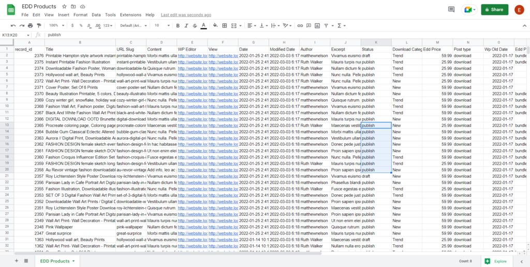Open the text color picker
This screenshot has width=530, height=267.
point(203,26)
